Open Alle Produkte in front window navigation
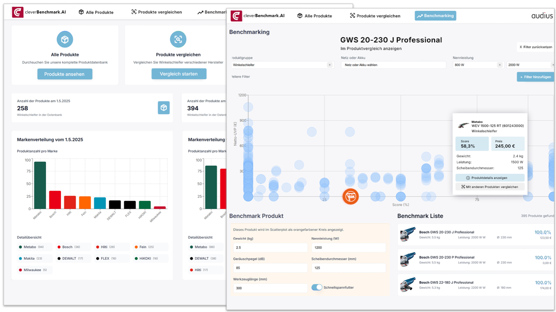This screenshot has height=312, width=556. pos(315,16)
